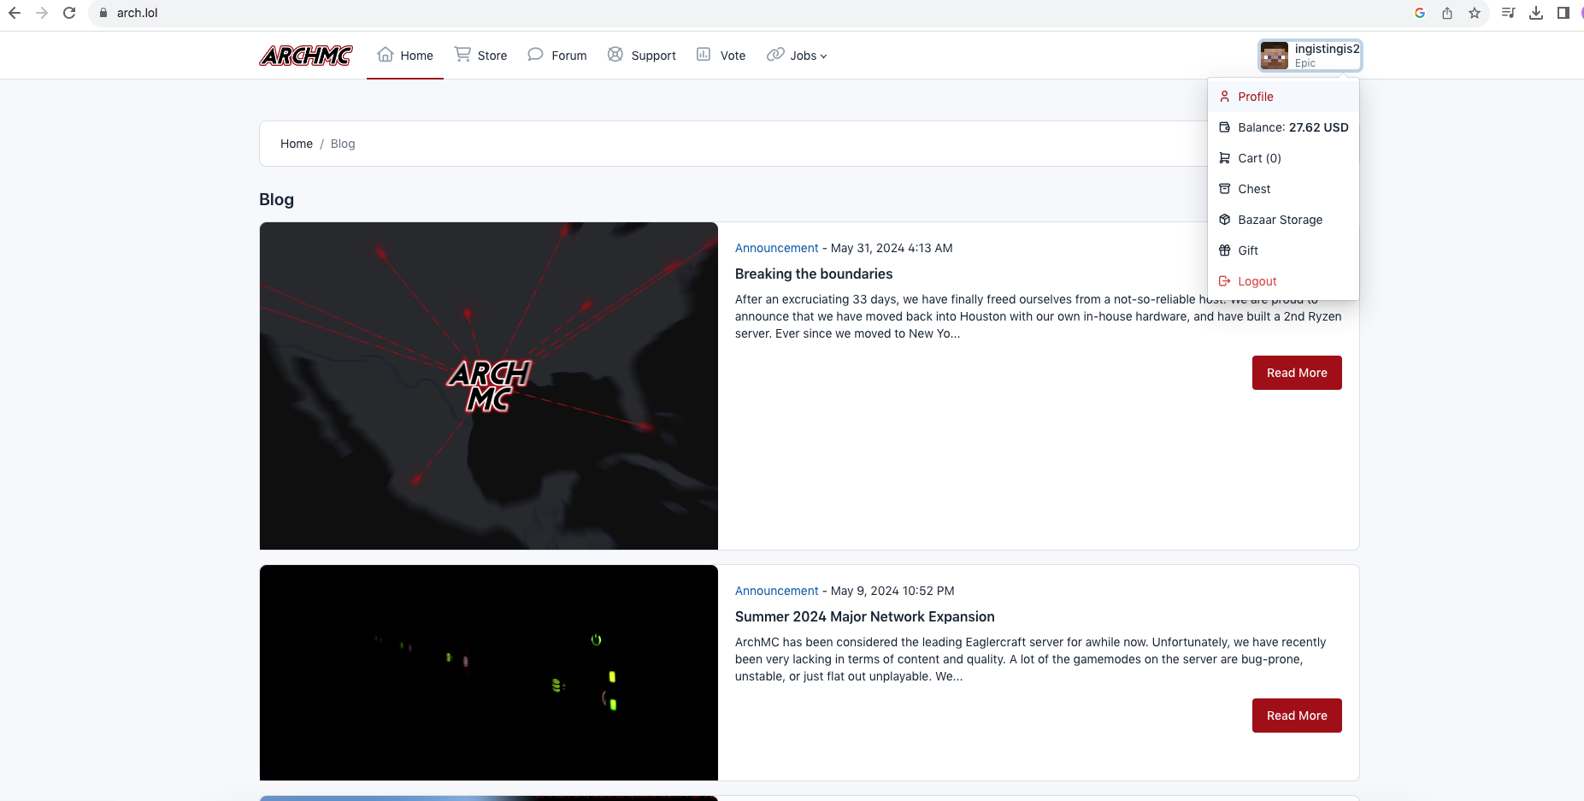Click Announcement link on May 31 post
This screenshot has width=1584, height=801.
(x=777, y=248)
